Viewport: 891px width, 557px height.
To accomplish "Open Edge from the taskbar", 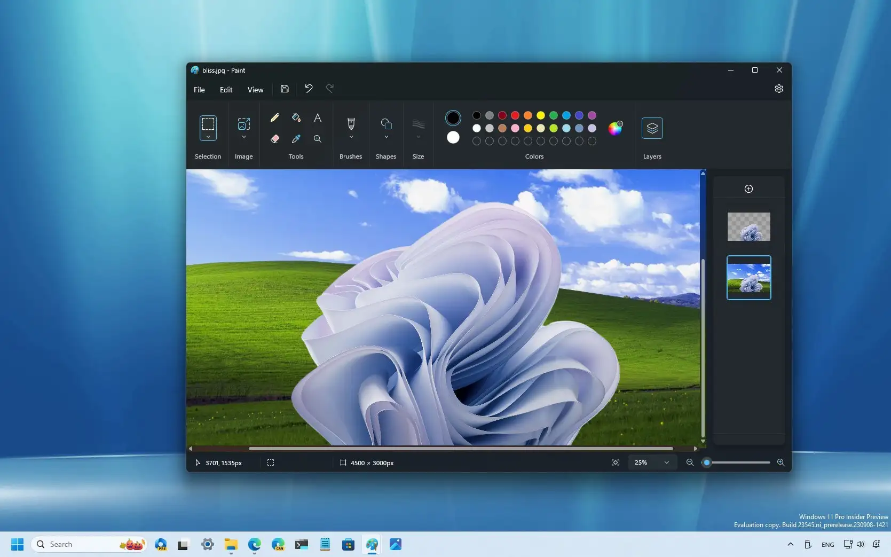I will [254, 544].
